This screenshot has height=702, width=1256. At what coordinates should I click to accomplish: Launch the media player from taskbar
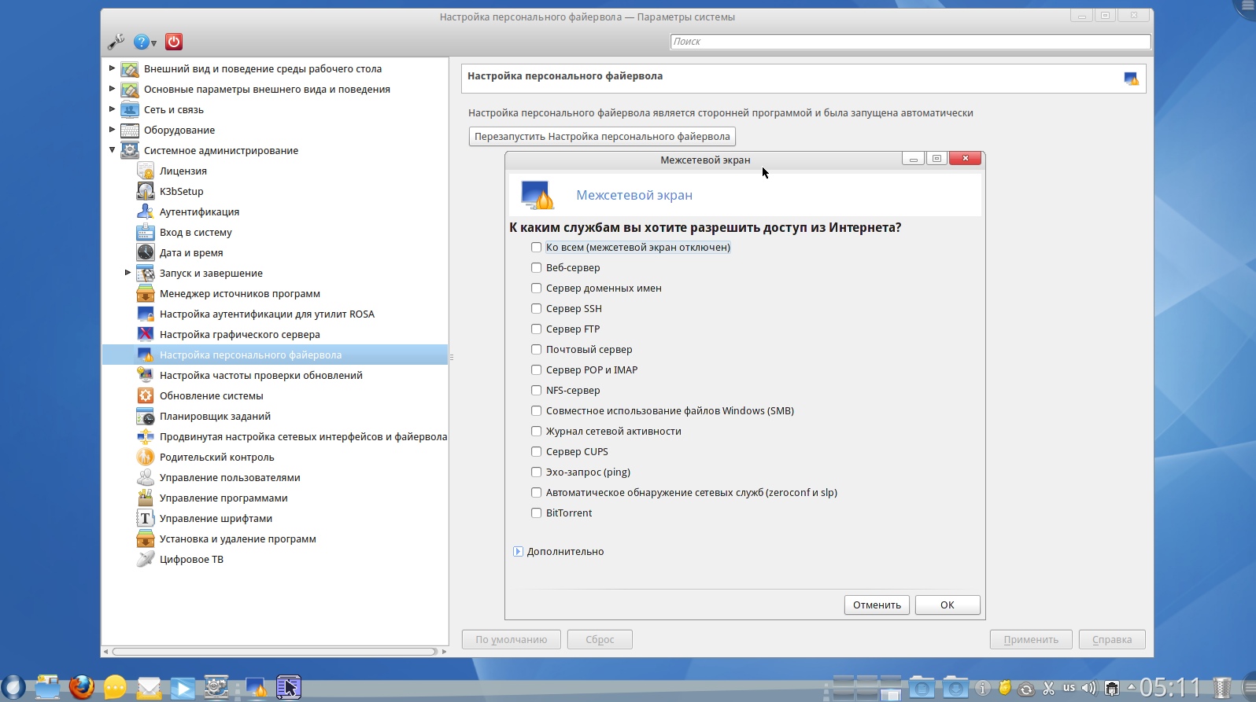183,688
